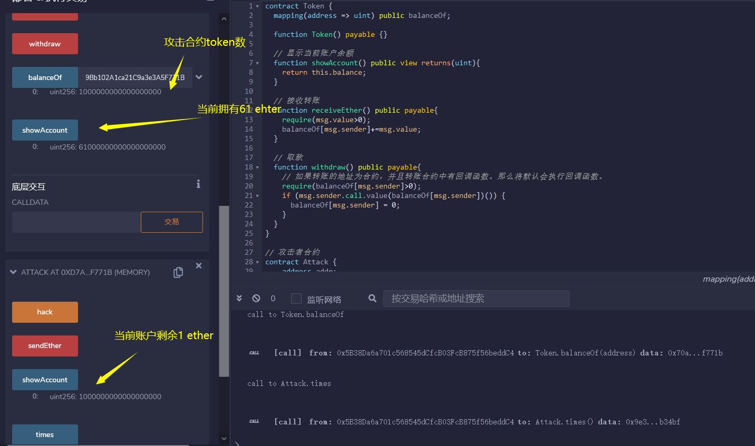This screenshot has height=446, width=755.
Task: Select the Attack showAccount result value
Action: 105,397
